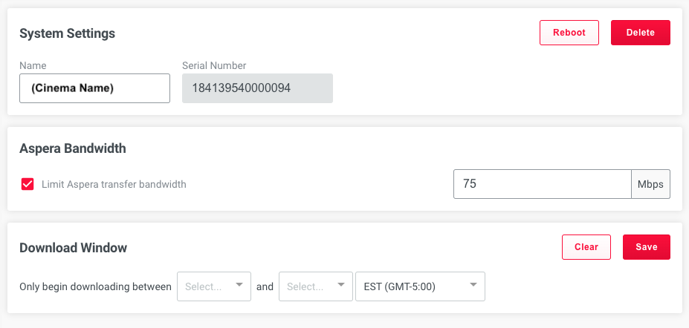Open the start time Select dropdown
689x328 pixels.
coord(214,286)
